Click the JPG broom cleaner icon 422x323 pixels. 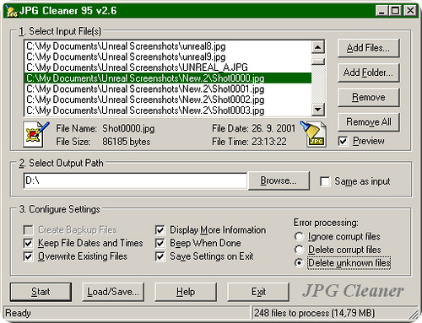[313, 134]
